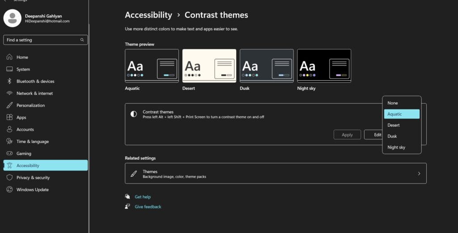Image resolution: width=458 pixels, height=233 pixels.
Task: Open Bluetooth & devices via its icon
Action: 9,81
